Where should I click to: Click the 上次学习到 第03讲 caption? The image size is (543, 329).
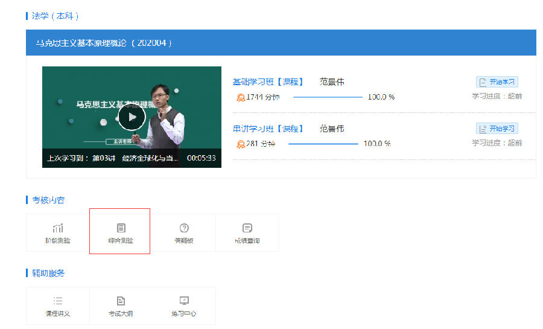tap(112, 158)
